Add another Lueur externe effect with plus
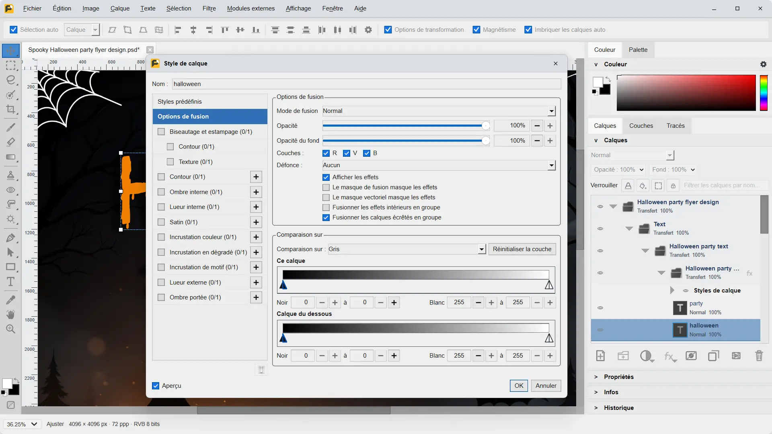 256,283
